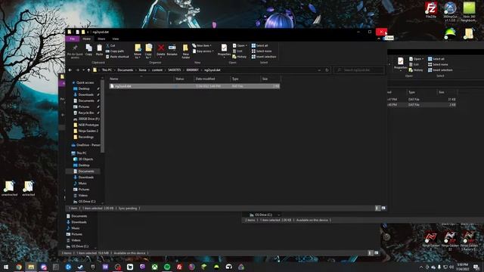The image size is (484, 272).
Task: Click History in the front window's Open group
Action: (240, 57)
